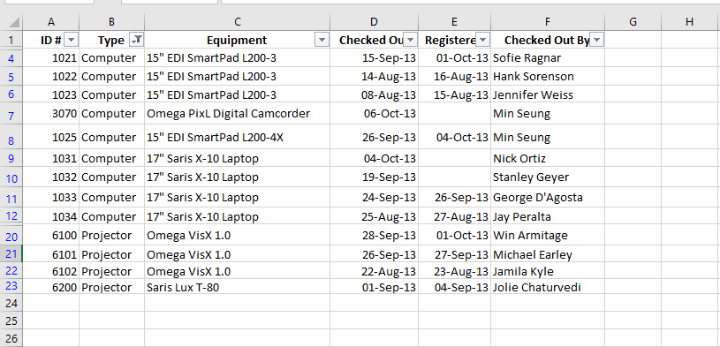Select column H header
This screenshot has width=720, height=347.
point(689,21)
